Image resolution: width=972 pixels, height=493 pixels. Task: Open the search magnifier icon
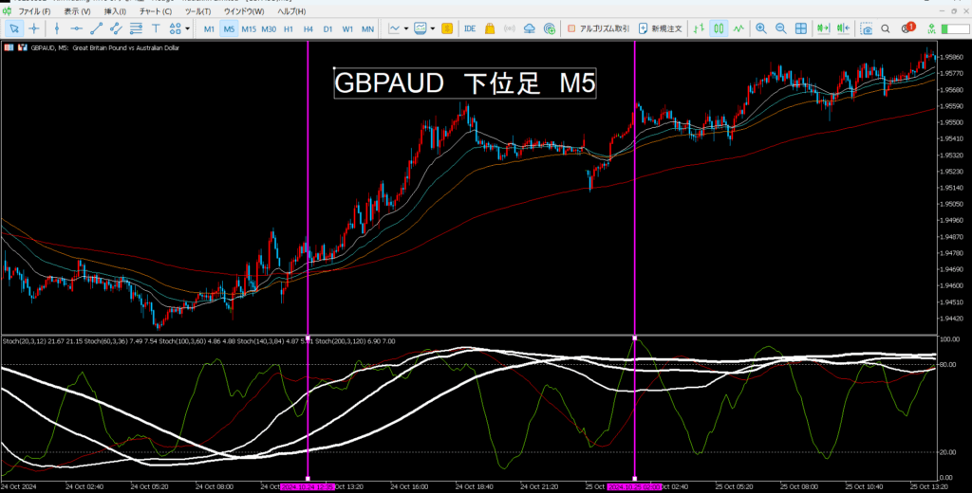(x=886, y=28)
